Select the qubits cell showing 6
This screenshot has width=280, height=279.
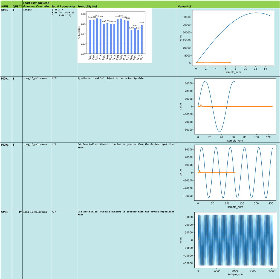point(14,78)
